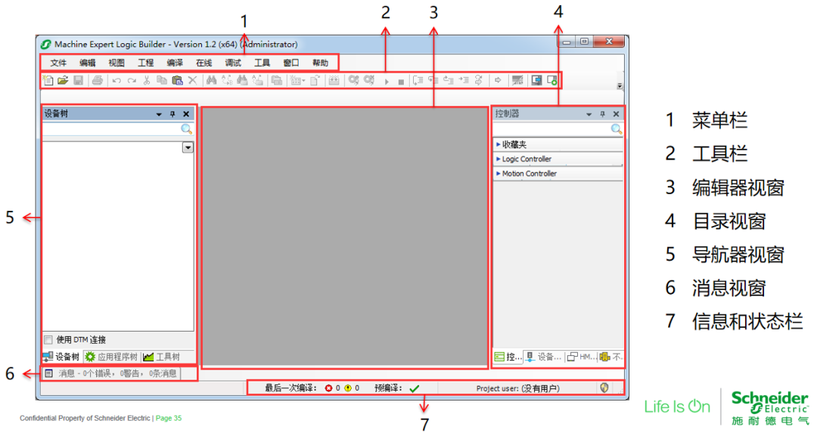Click the green precompile checkmark
817x433 pixels.
415,388
